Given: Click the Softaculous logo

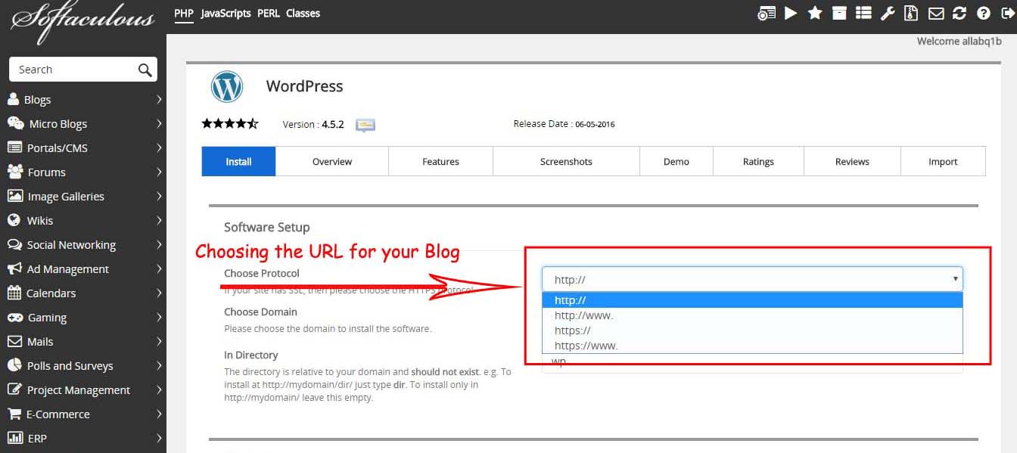Looking at the screenshot, I should click(82, 24).
